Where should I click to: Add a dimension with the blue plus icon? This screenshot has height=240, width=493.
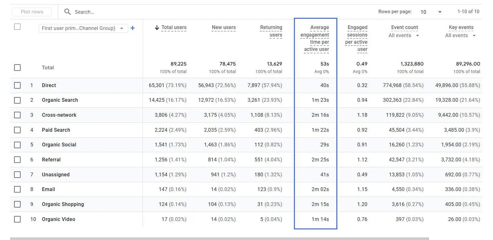[133, 28]
